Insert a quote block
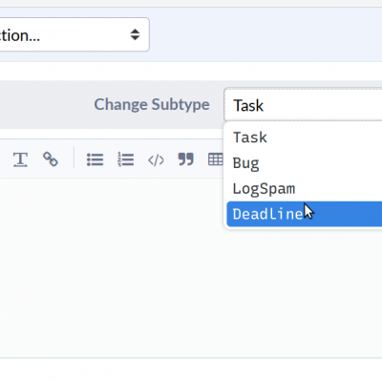Screen dimensions: 382x382 click(185, 159)
